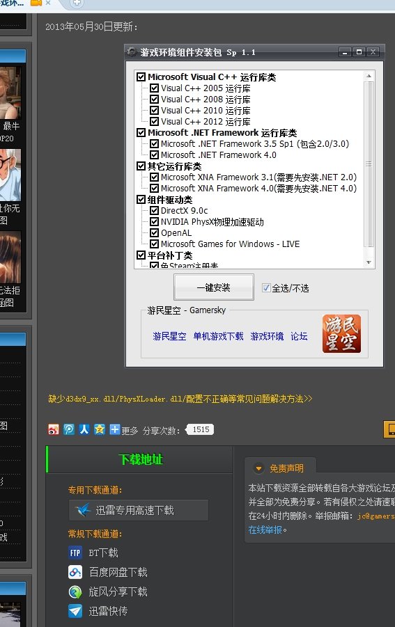Click the report email address link
This screenshot has width=395, height=627.
pyautogui.click(x=375, y=516)
